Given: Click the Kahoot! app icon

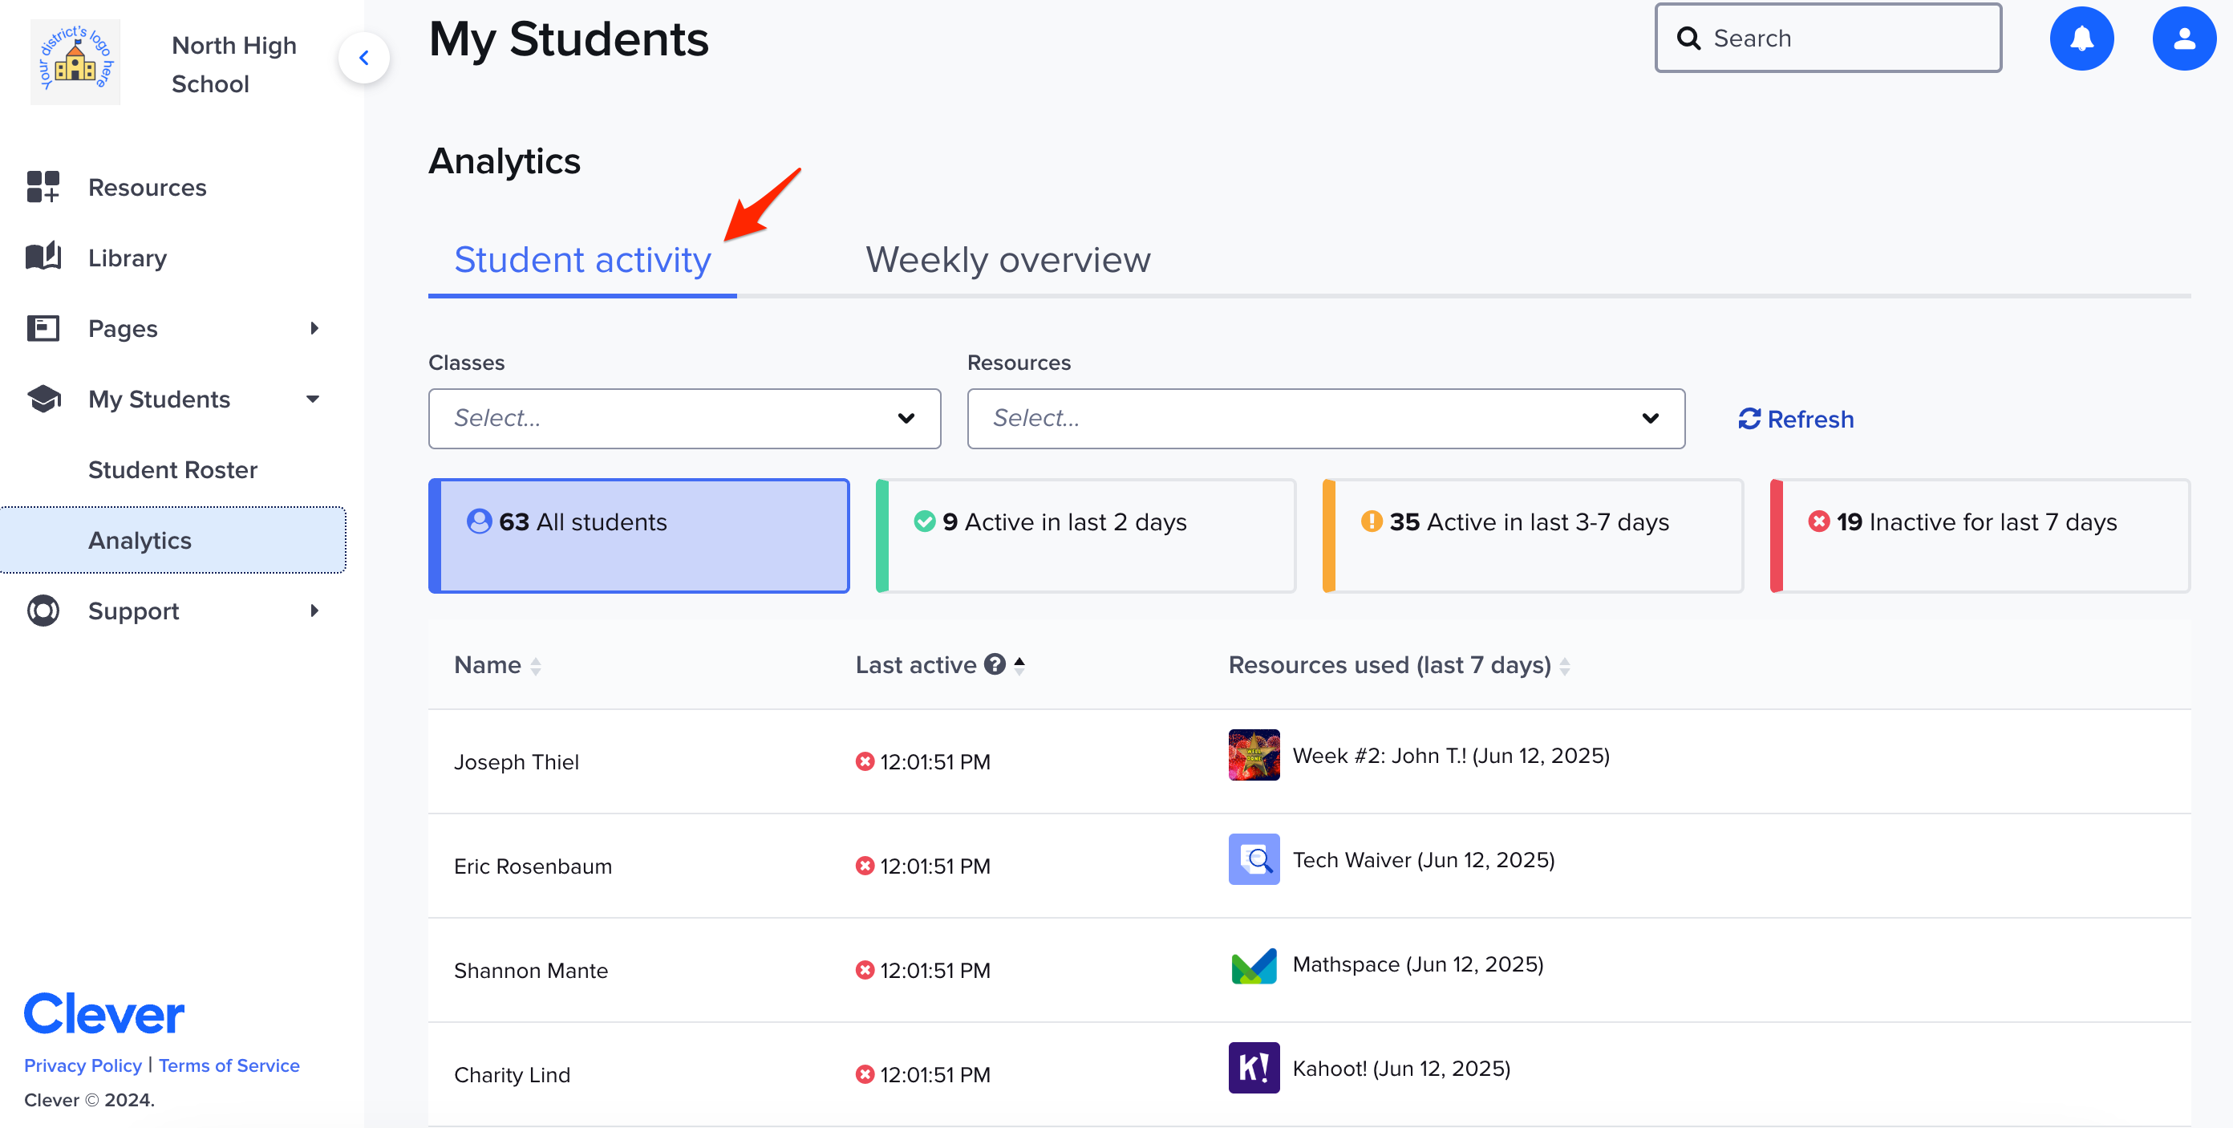Looking at the screenshot, I should coord(1254,1068).
